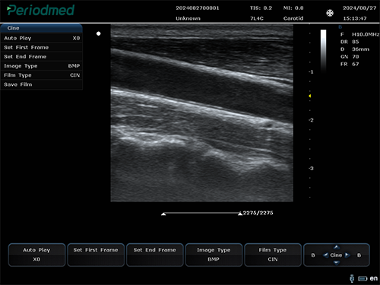Toggle Auto Play in the side menu
380x285 pixels.
click(42, 38)
